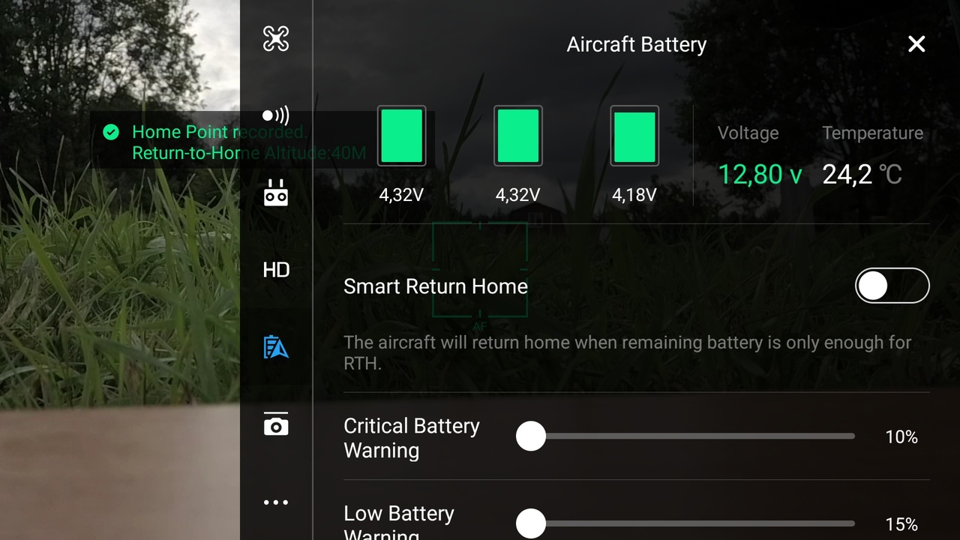The image size is (960, 540).
Task: Open the remote controller settings icon
Action: pos(276,193)
